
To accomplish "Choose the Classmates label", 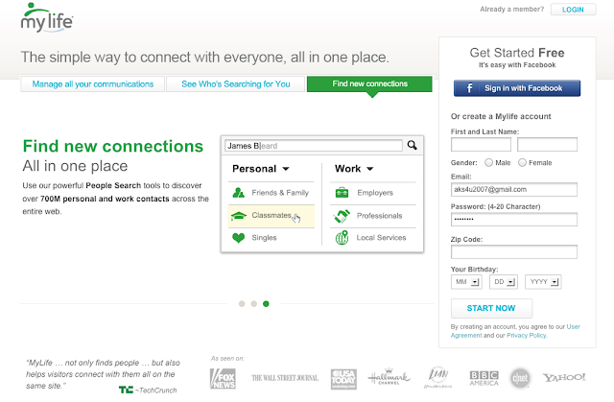I will point(272,215).
